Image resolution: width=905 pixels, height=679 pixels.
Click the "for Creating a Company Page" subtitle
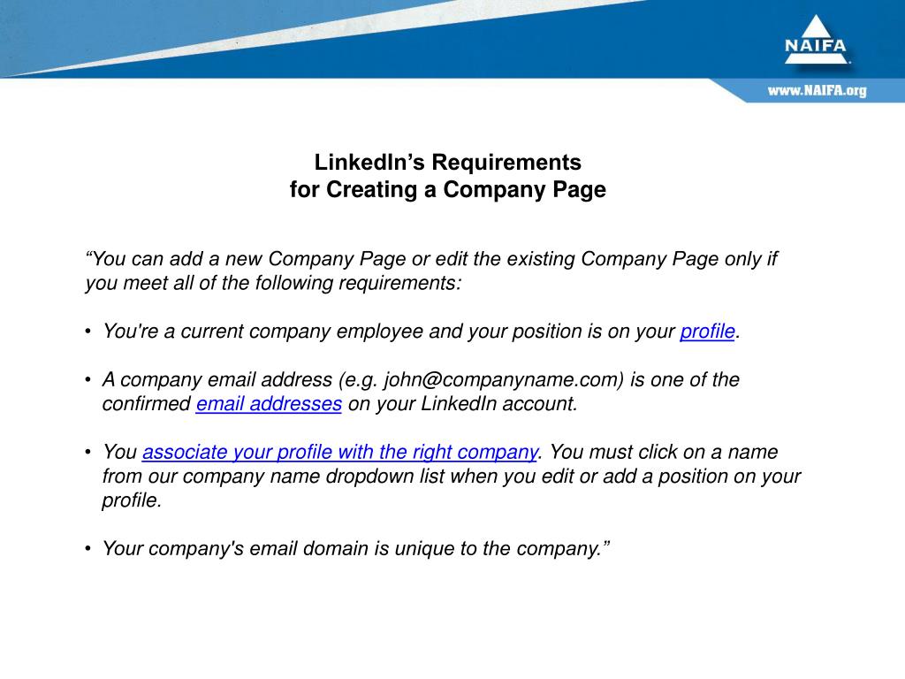coord(448,190)
